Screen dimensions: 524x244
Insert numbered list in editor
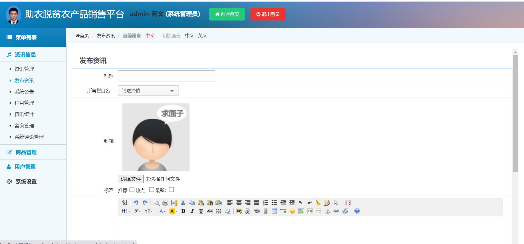[x=265, y=203]
